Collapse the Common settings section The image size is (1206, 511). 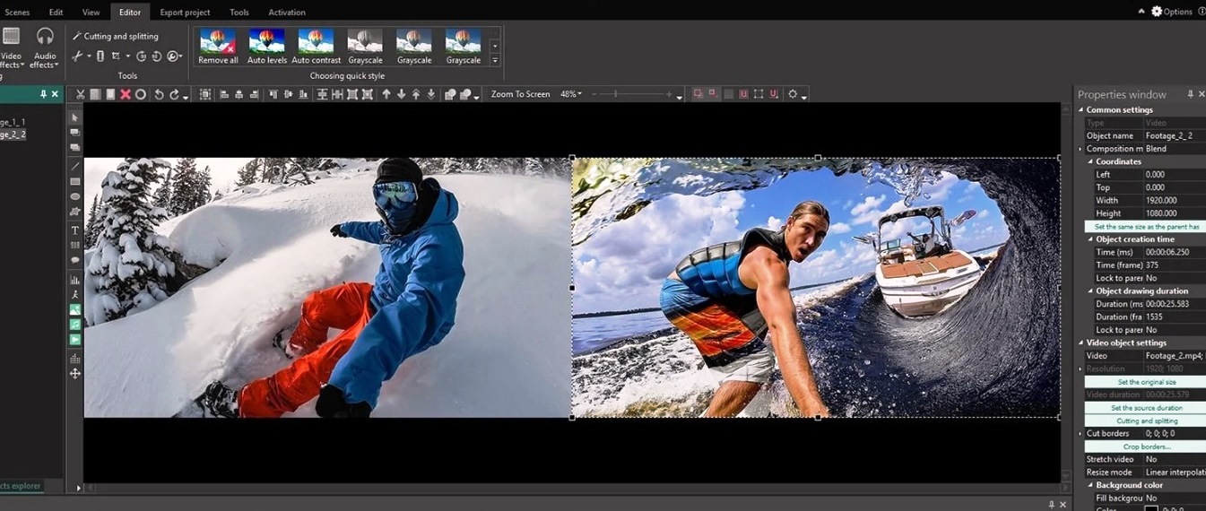1081,110
